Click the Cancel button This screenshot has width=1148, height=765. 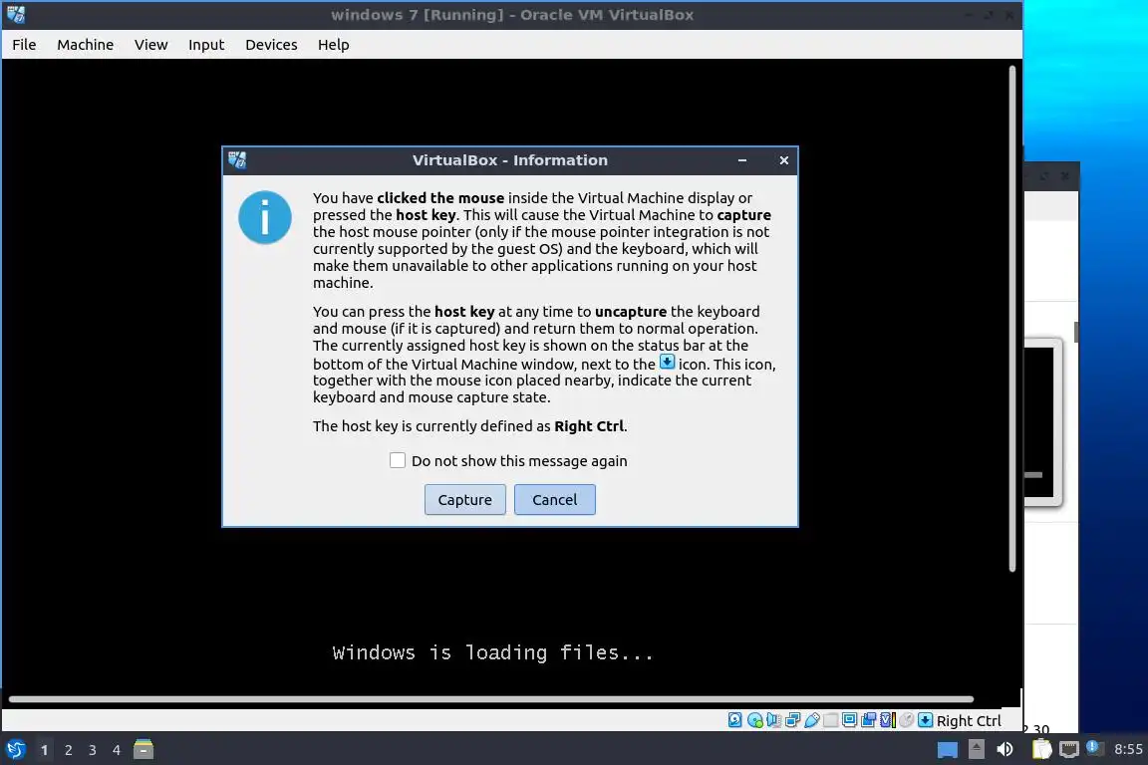[554, 499]
